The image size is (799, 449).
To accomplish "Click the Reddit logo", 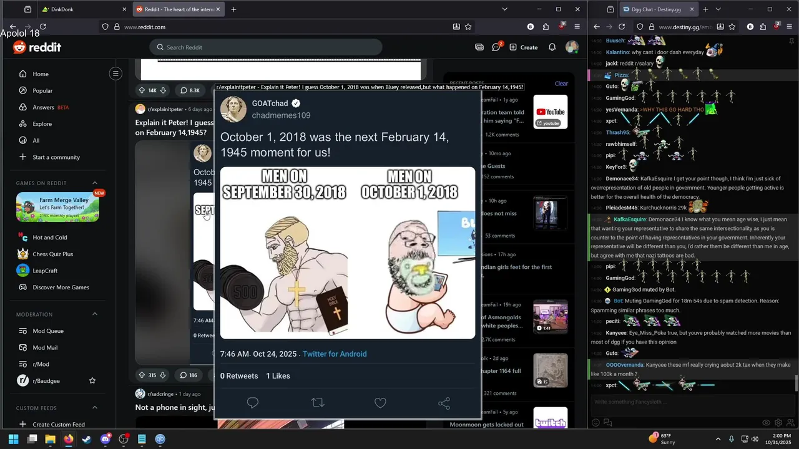I will 37,47.
